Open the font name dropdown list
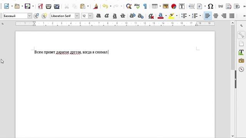Screen dimensions: 246x138 pyautogui.click(x=77, y=16)
